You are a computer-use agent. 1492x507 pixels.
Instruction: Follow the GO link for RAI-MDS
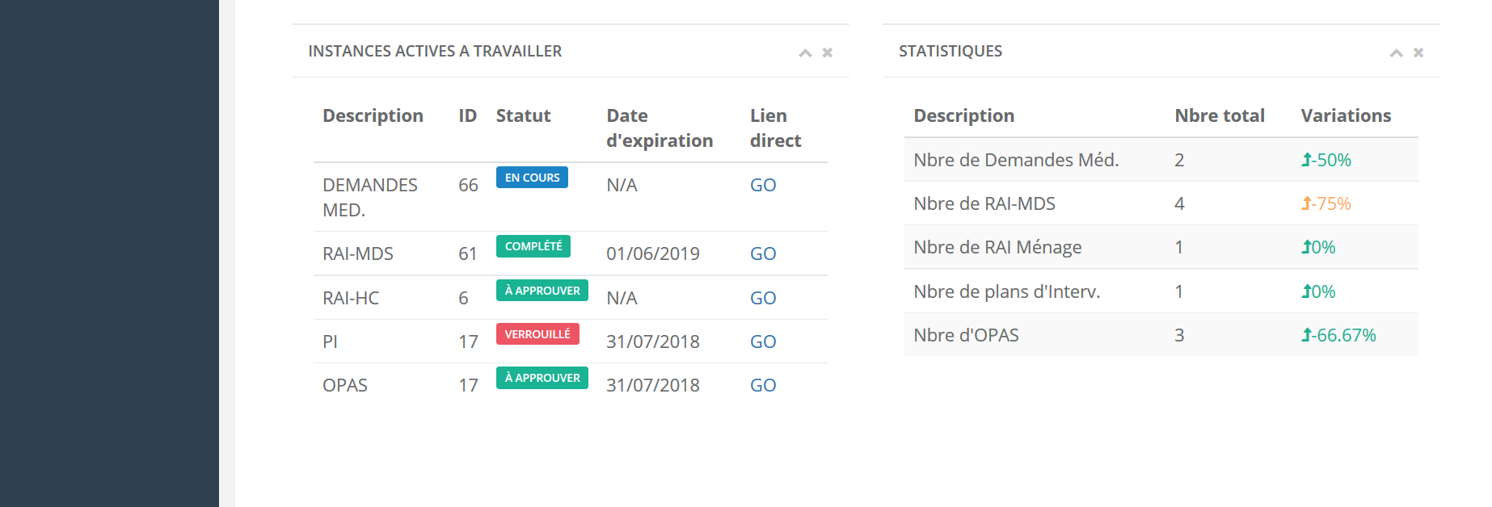tap(762, 253)
